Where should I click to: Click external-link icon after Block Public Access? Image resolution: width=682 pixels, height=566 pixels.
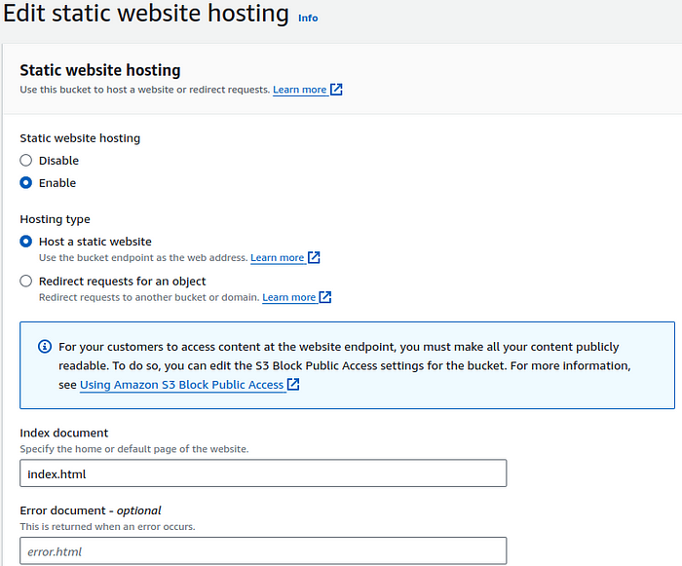tap(293, 384)
